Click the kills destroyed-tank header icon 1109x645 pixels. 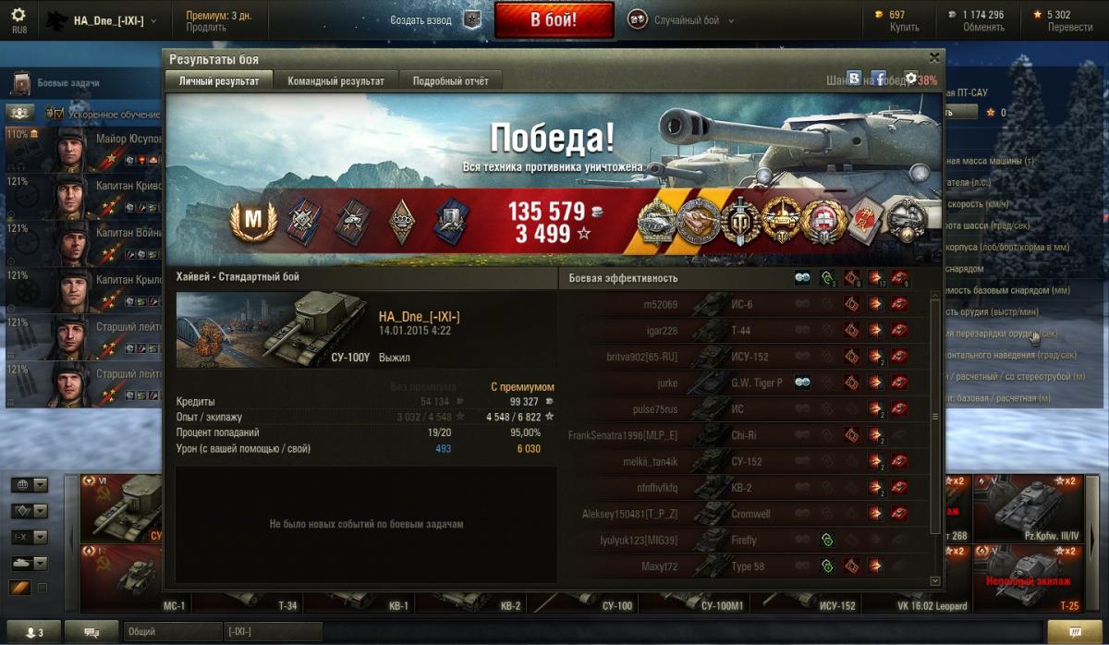point(898,278)
